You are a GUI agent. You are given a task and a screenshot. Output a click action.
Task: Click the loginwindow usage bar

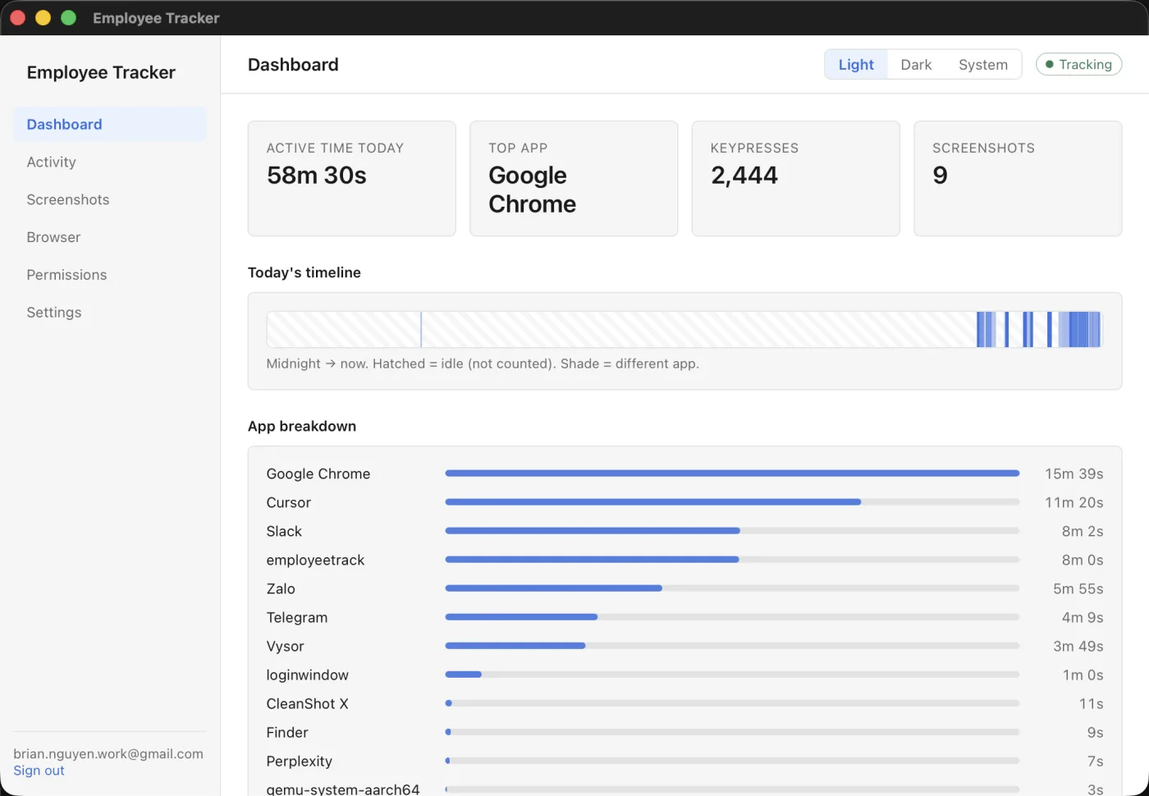(732, 675)
